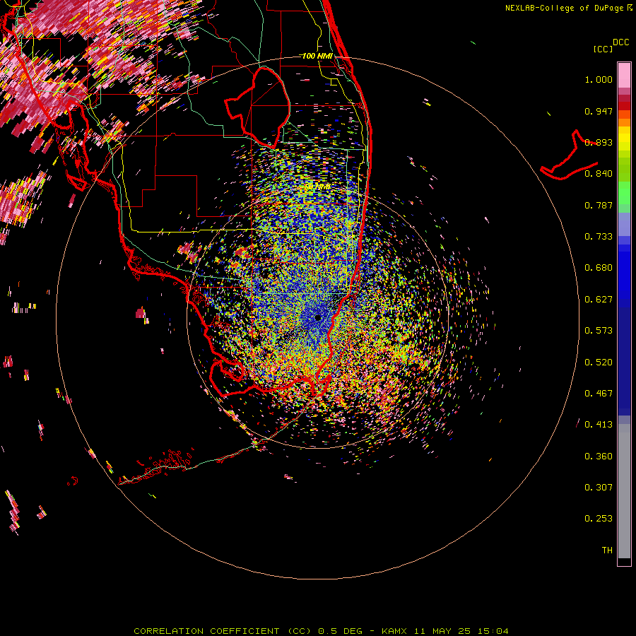Click the NEXLAB-College of DuPage title text
Image resolution: width=636 pixels, height=636 pixels.
(x=564, y=8)
